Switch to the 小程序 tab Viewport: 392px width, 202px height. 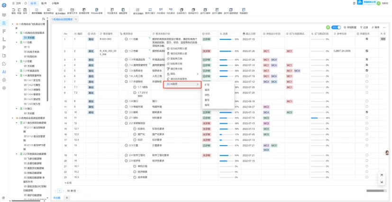tap(55, 3)
